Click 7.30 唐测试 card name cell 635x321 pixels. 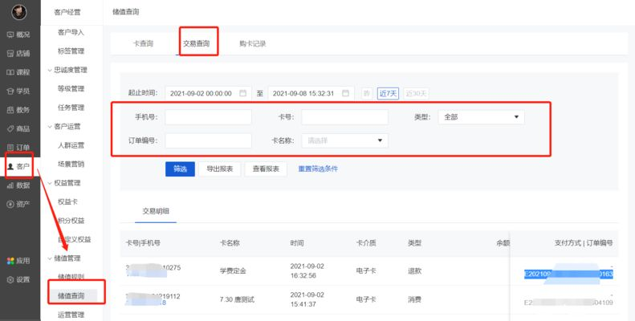237,300
